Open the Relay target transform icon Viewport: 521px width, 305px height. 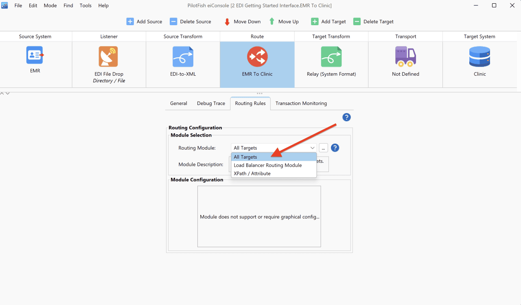point(331,57)
